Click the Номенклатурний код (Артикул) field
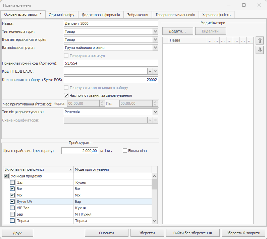Screen dimensions: 267x239 (x=111, y=63)
